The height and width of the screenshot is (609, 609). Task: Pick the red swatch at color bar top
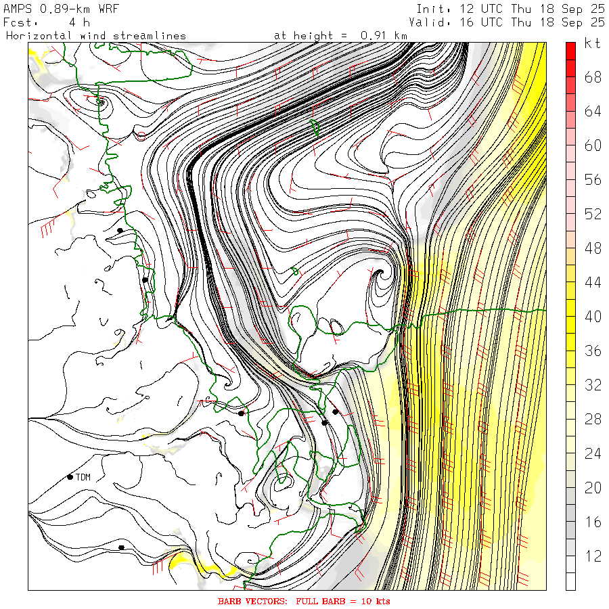tap(570, 49)
